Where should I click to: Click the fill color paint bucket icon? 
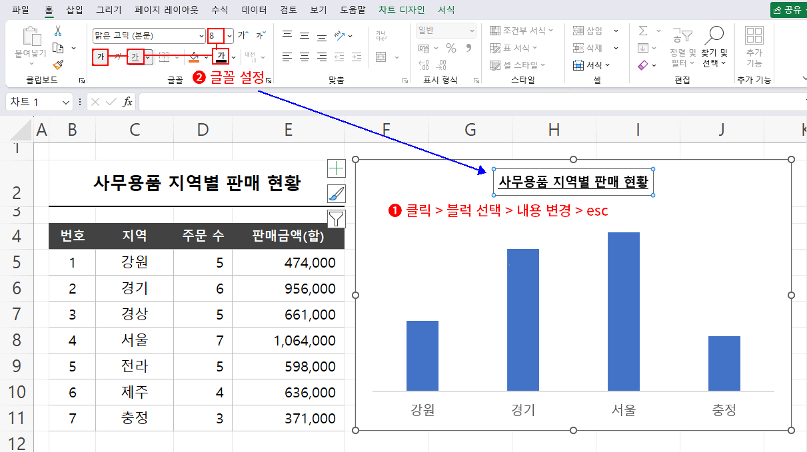point(194,57)
